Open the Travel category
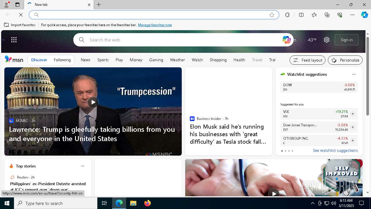This screenshot has width=371, height=209. (x=257, y=60)
